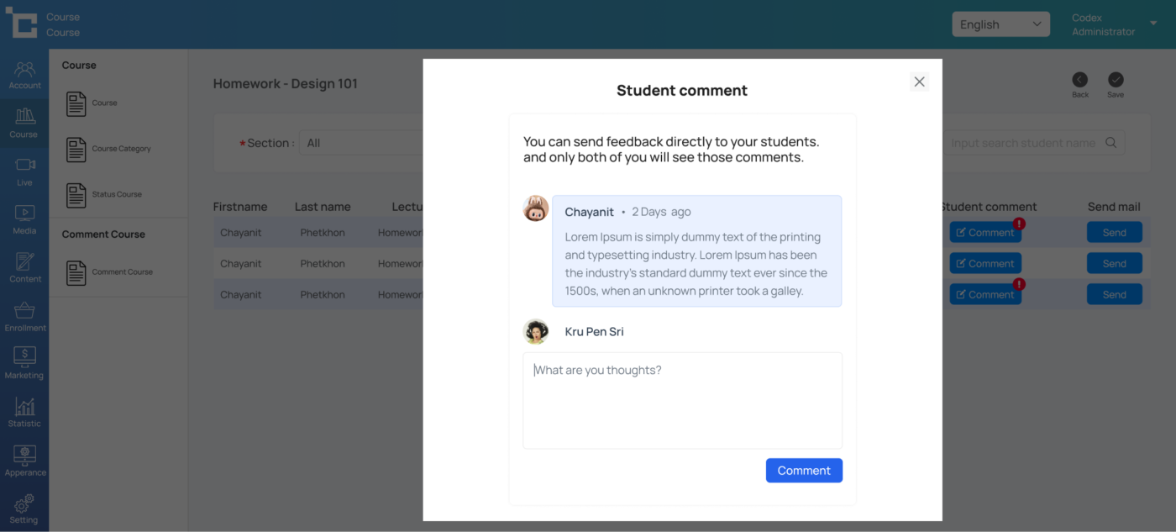This screenshot has height=532, width=1176.
Task: Open the Enrollment basket icon
Action: [x=24, y=316]
